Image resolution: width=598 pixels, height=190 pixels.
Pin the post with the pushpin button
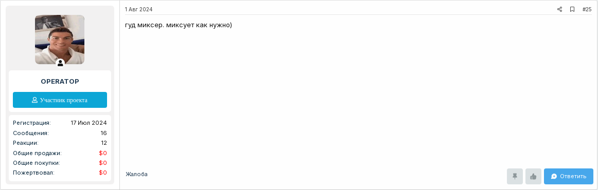click(515, 176)
